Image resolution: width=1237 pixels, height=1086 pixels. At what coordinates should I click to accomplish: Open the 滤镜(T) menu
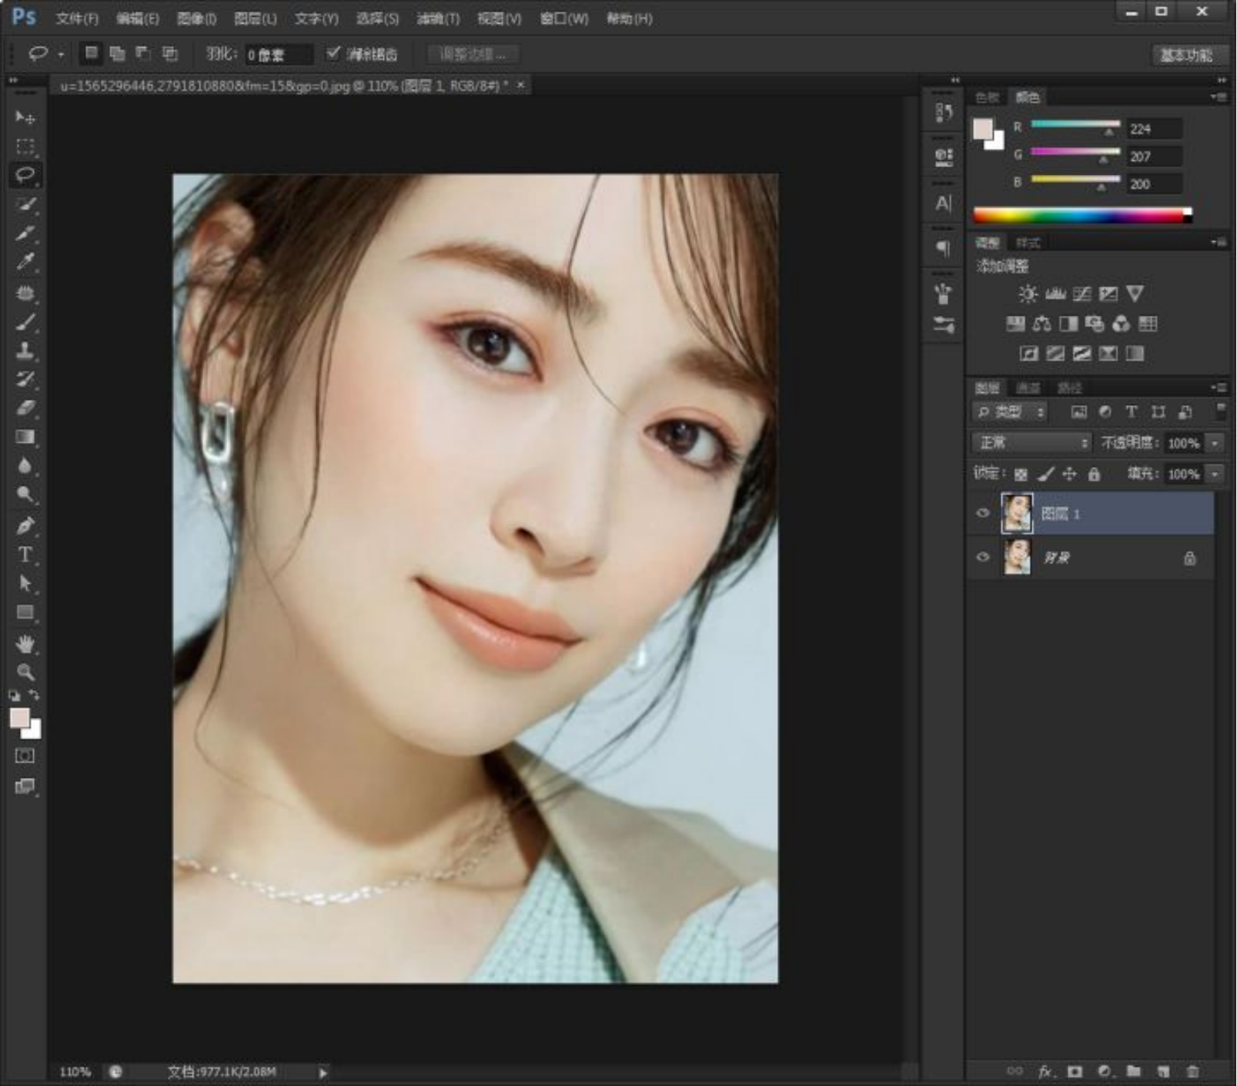(x=437, y=18)
